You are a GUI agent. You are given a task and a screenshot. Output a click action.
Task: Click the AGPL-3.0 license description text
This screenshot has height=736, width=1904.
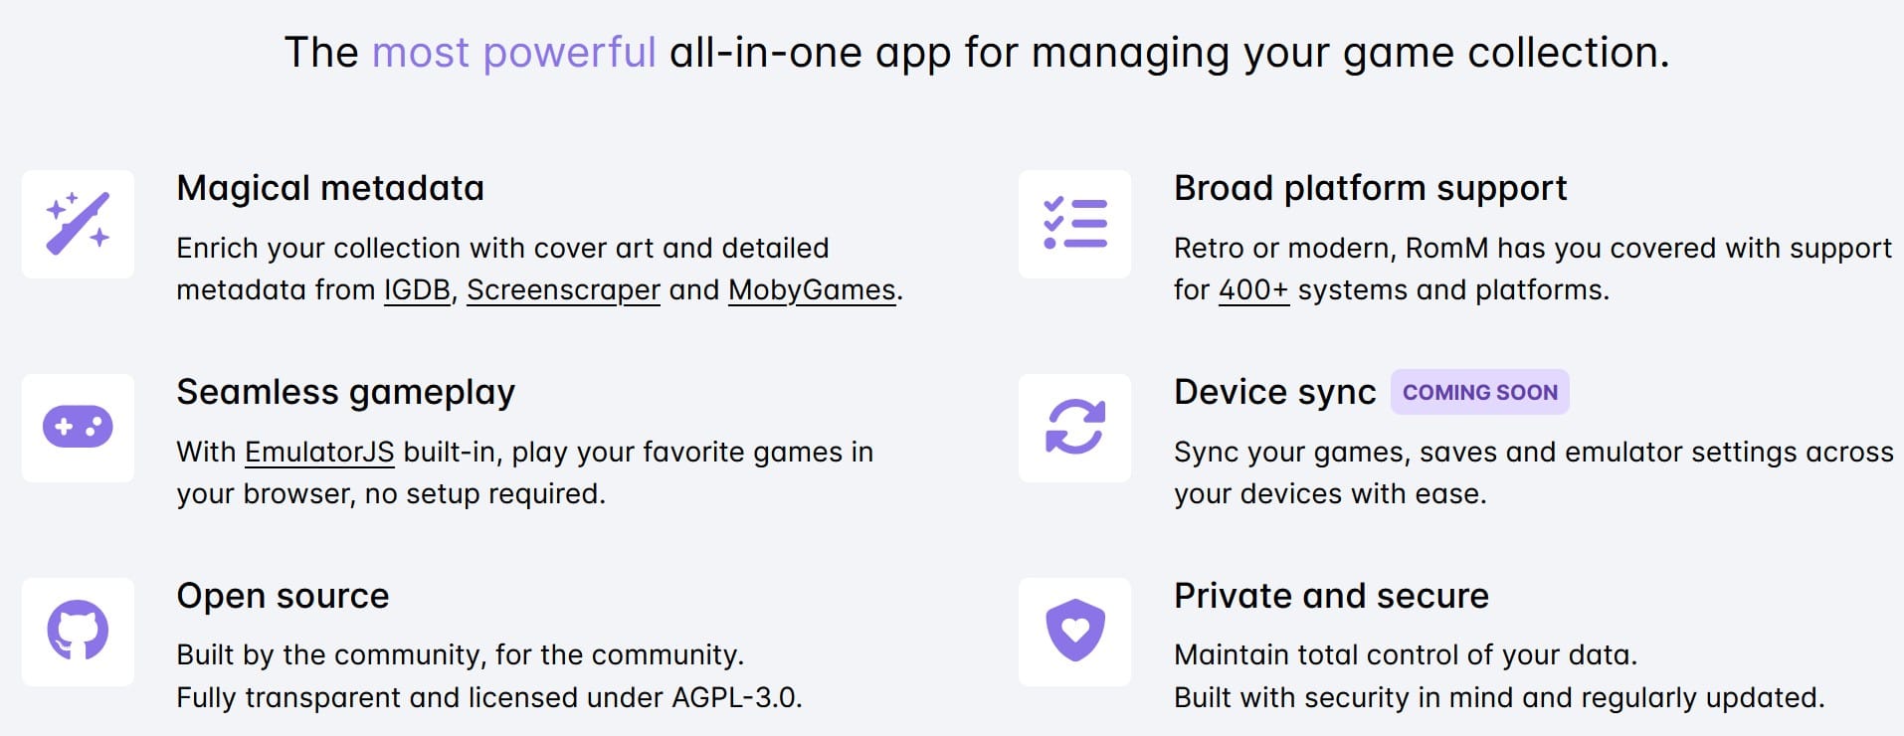pyautogui.click(x=489, y=698)
